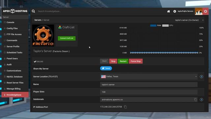Image resolution: width=211 pixels, height=119 pixels.
Task: Click the Subdomain input field
Action: (x=149, y=99)
